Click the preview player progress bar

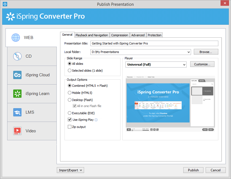pyautogui.click(x=141, y=130)
